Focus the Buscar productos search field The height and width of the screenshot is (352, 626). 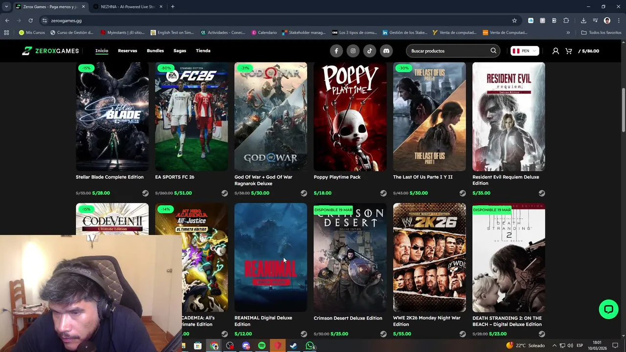(449, 51)
